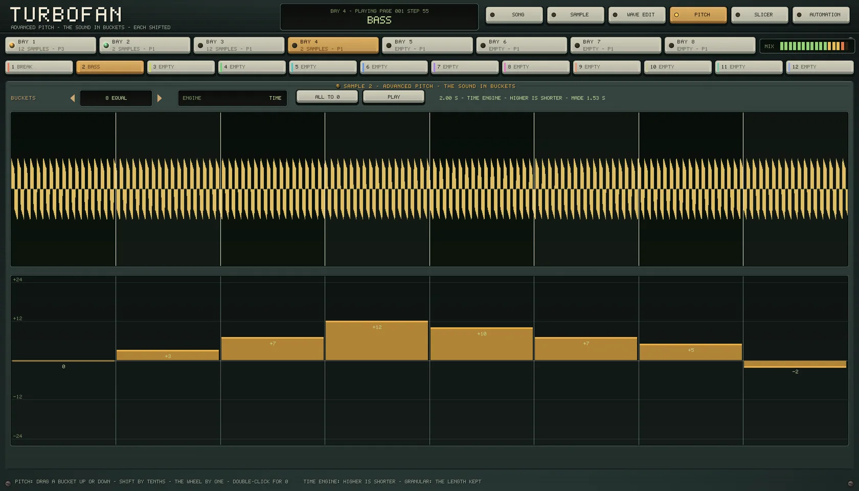Choose empty sample slot 3
Image resolution: width=859 pixels, height=491 pixels.
[181, 67]
